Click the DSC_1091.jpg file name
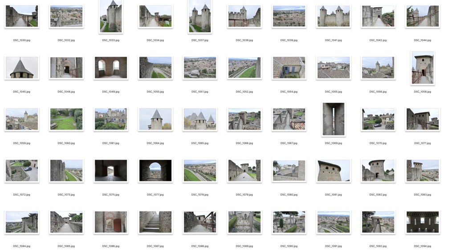This screenshot has height=252, width=456. (333, 246)
